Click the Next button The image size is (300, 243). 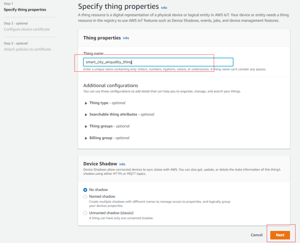click(280, 235)
